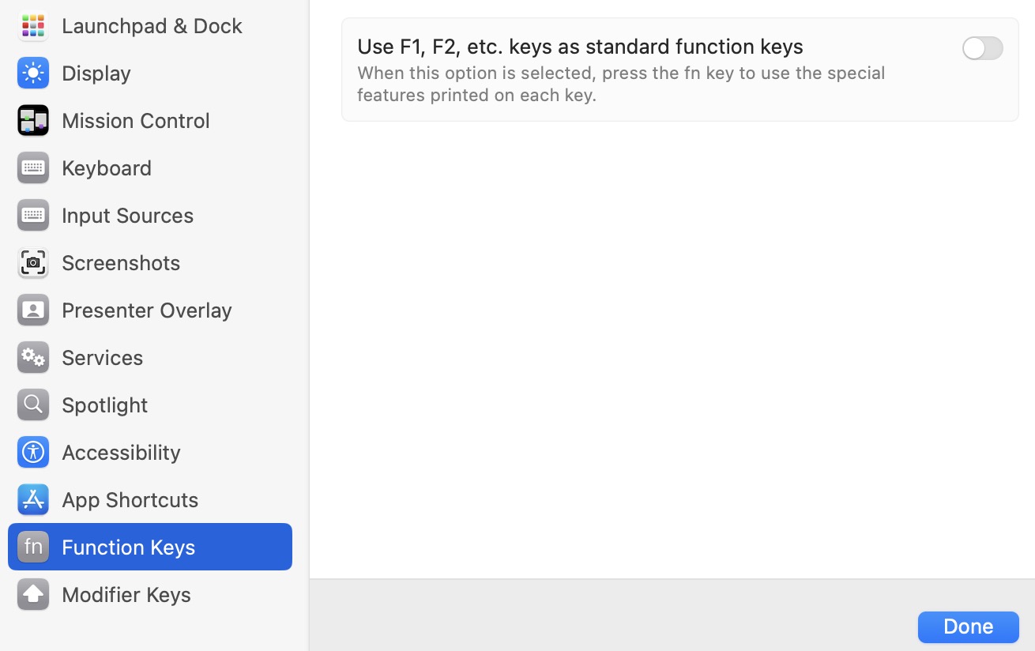Click the Keyboard icon in sidebar
This screenshot has height=651, width=1035.
click(33, 167)
